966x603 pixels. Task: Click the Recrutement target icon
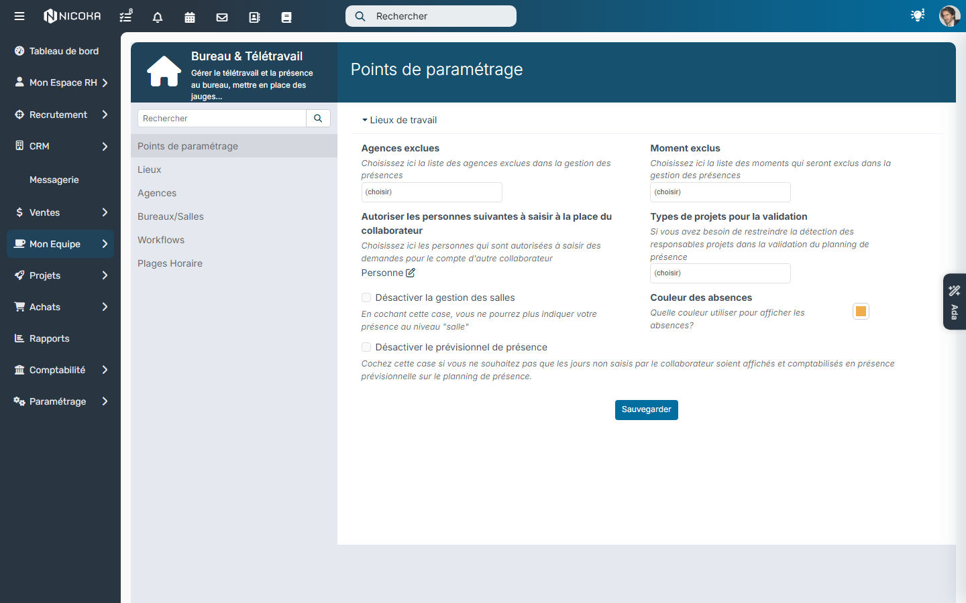click(19, 115)
